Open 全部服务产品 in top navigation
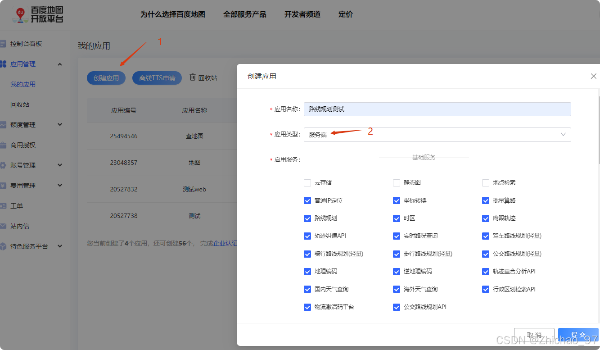The image size is (600, 350). coord(245,14)
